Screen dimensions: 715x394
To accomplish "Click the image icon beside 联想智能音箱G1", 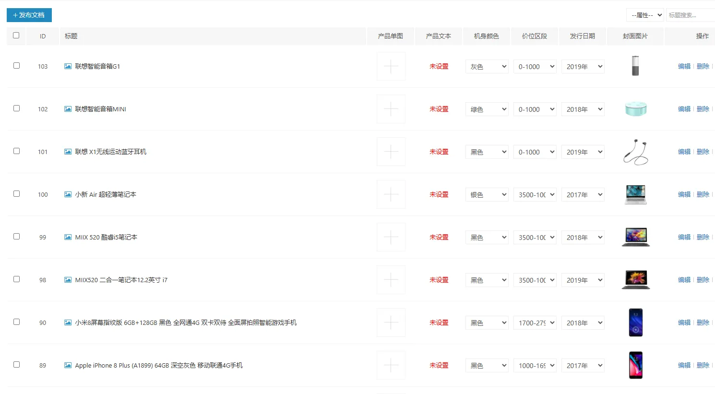I will tap(68, 66).
